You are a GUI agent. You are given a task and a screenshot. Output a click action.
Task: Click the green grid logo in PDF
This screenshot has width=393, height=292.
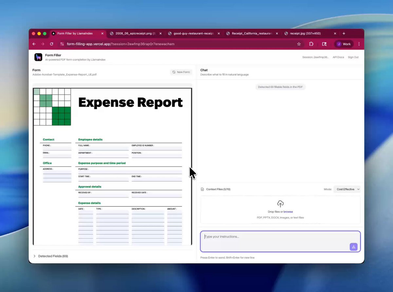tap(52, 107)
